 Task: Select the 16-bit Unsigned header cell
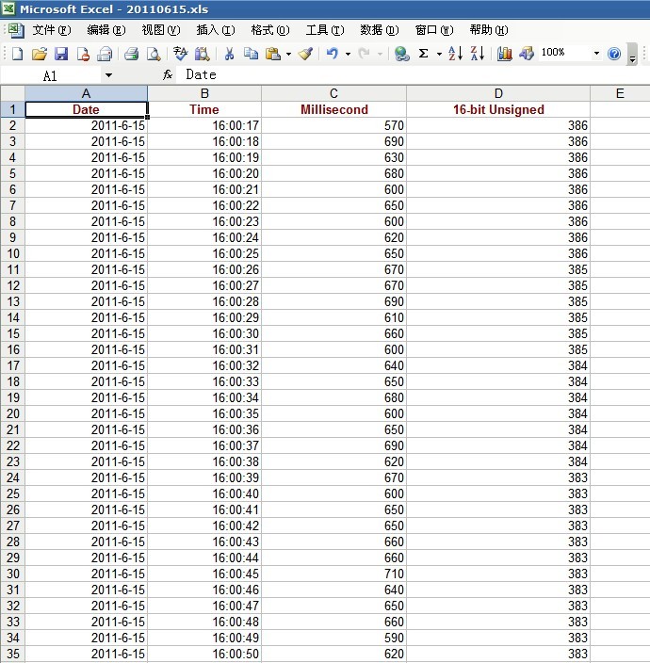[498, 109]
